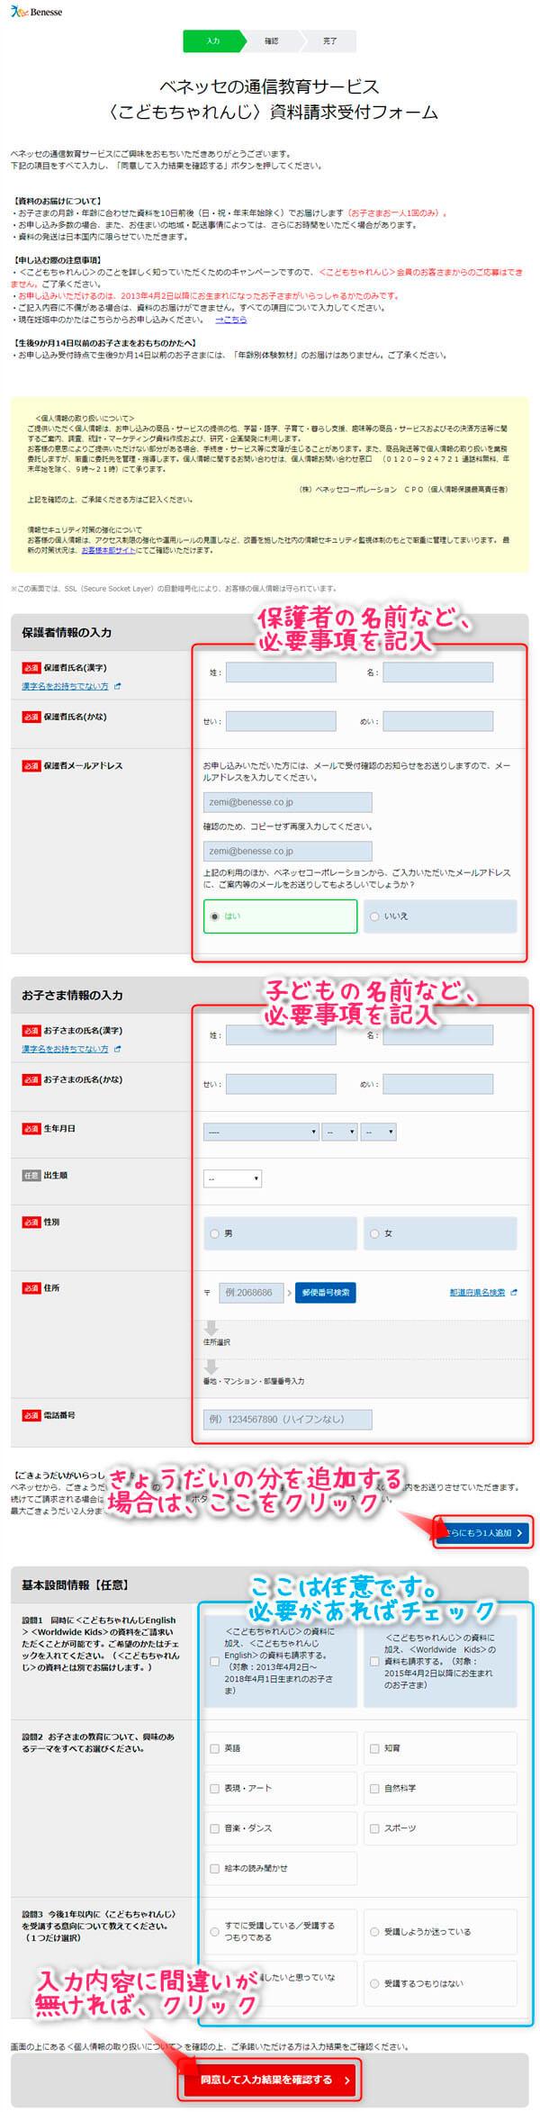Check the 表現・アート theme checkbox

click(x=214, y=1788)
